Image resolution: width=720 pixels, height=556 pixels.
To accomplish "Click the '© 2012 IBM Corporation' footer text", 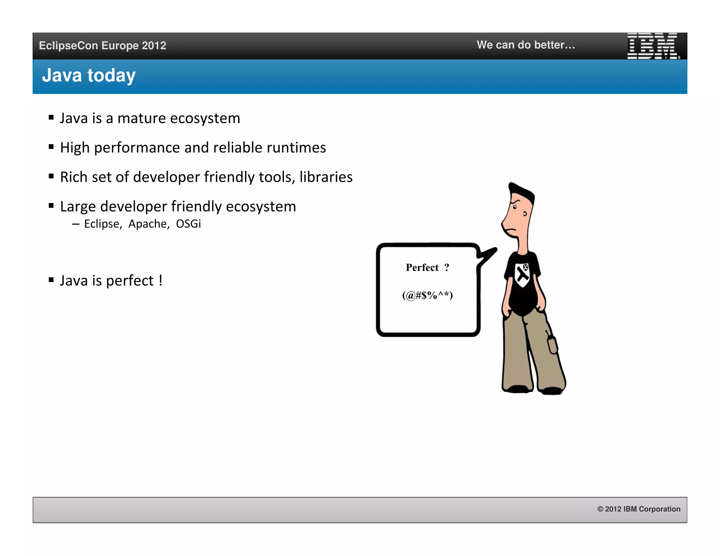I will tap(639, 509).
